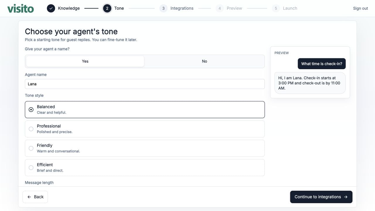
Task: Click the 'Choose your agent's tone' heading
Action: pos(71,32)
